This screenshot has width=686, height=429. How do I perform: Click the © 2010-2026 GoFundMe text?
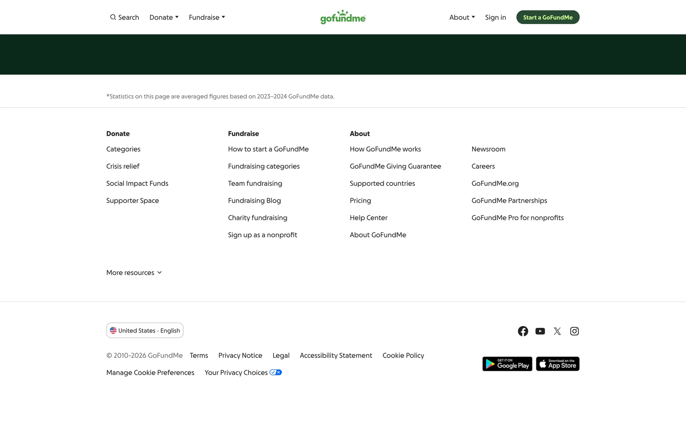(144, 355)
